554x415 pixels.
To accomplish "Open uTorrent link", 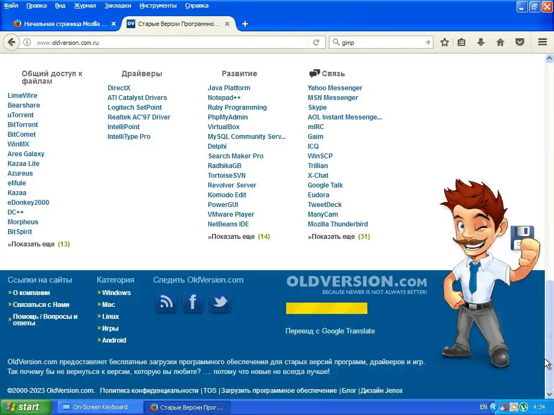I will [21, 115].
